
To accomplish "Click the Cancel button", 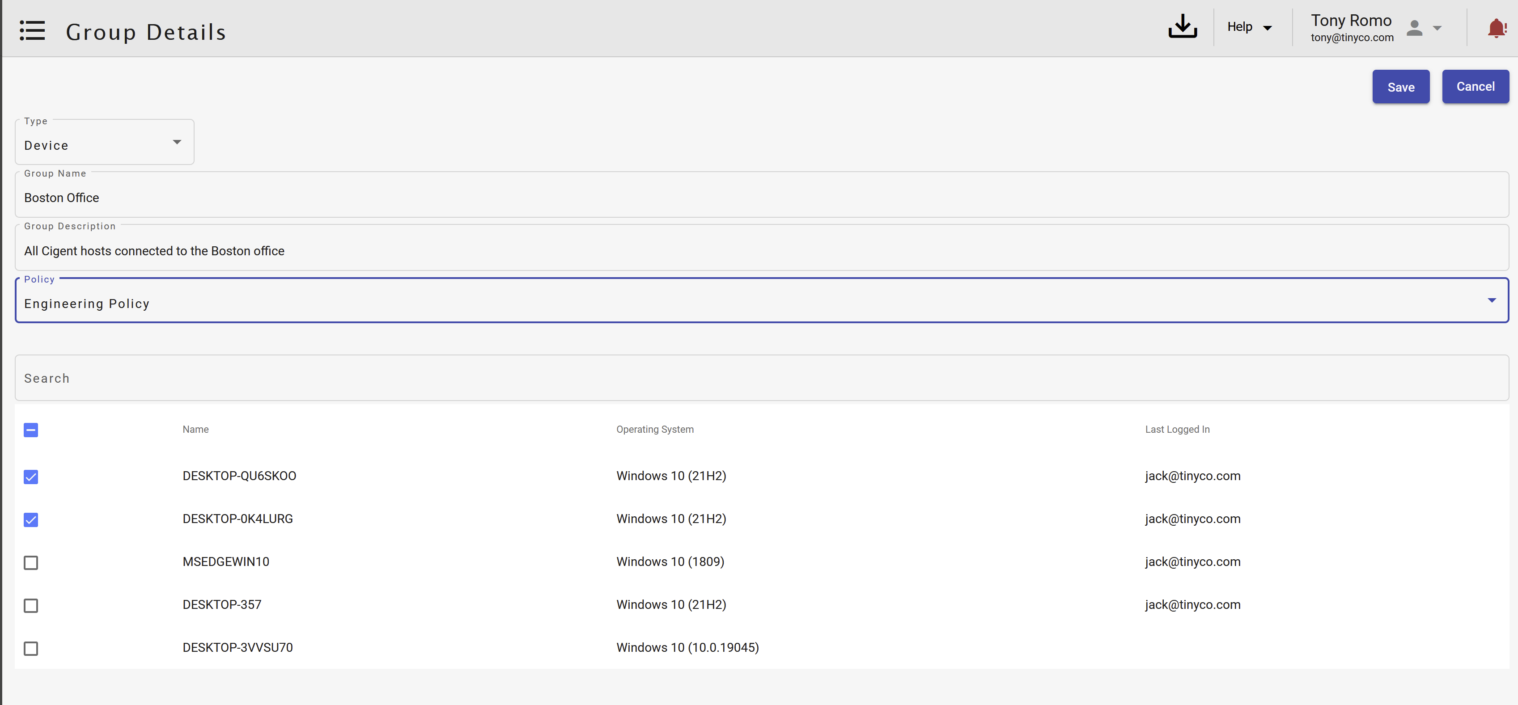I will pyautogui.click(x=1475, y=87).
